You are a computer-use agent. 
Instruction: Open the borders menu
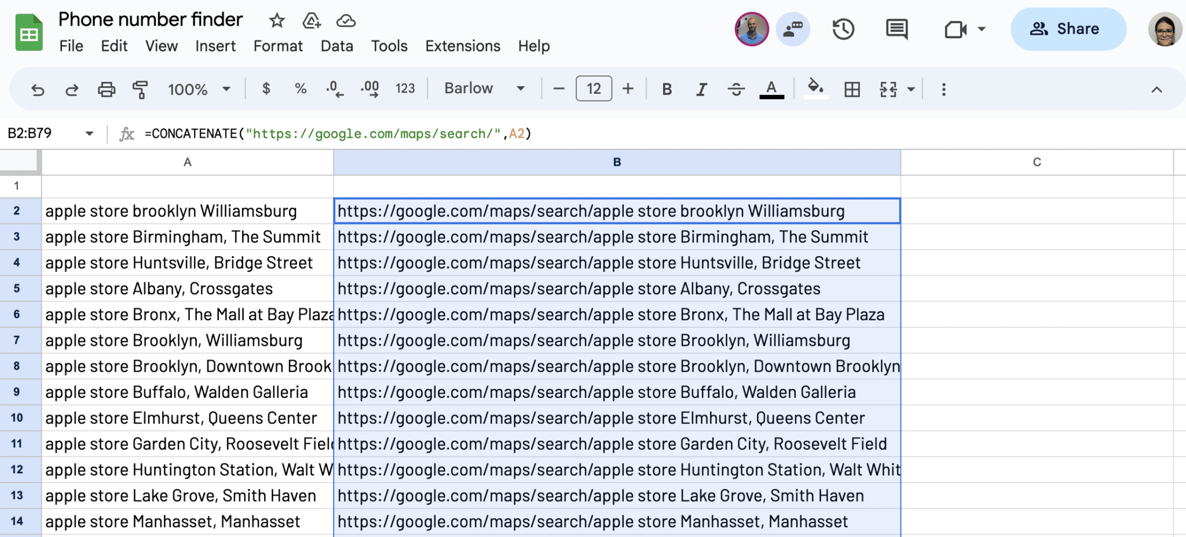pyautogui.click(x=851, y=89)
